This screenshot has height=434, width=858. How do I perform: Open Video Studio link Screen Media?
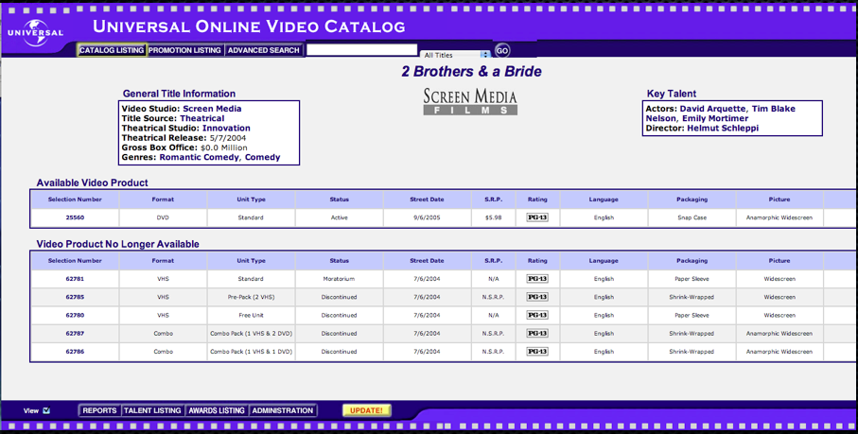point(212,109)
